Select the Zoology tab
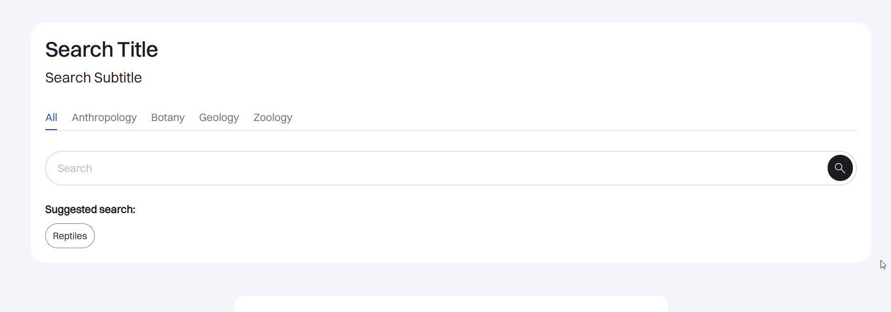This screenshot has height=312, width=891. [273, 118]
